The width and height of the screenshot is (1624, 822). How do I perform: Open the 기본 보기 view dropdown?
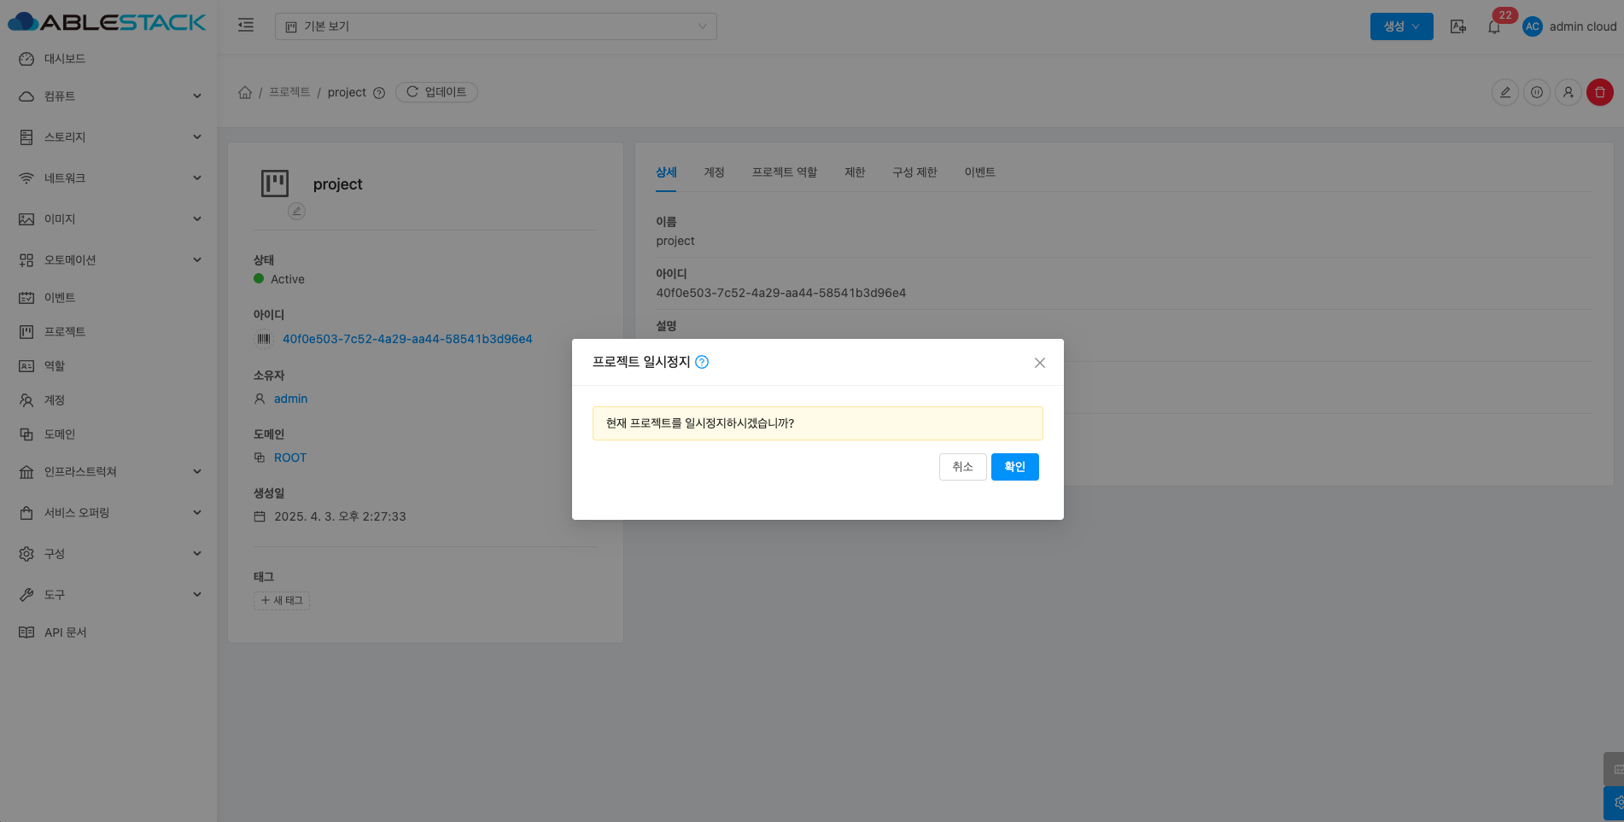point(495,26)
